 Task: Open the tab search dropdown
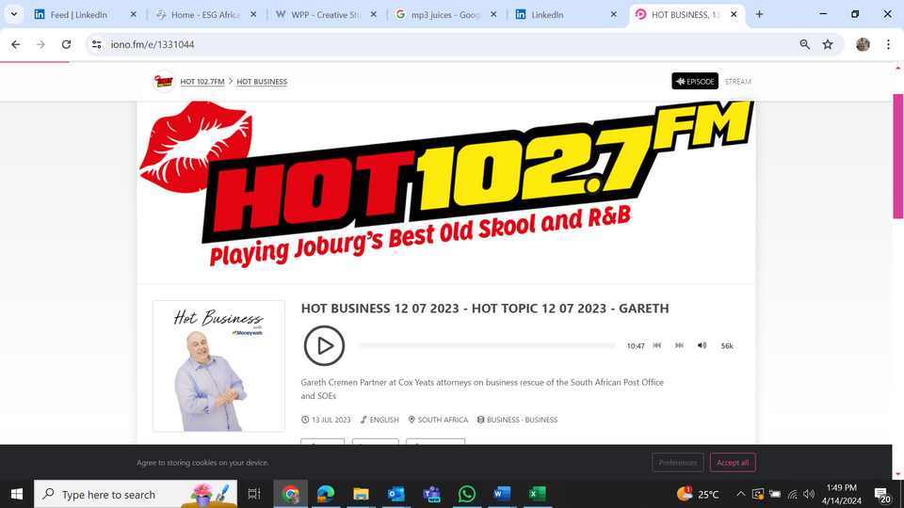click(x=14, y=14)
